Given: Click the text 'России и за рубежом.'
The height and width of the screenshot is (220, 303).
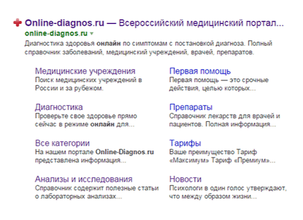Looking at the screenshot, I should point(69,88).
